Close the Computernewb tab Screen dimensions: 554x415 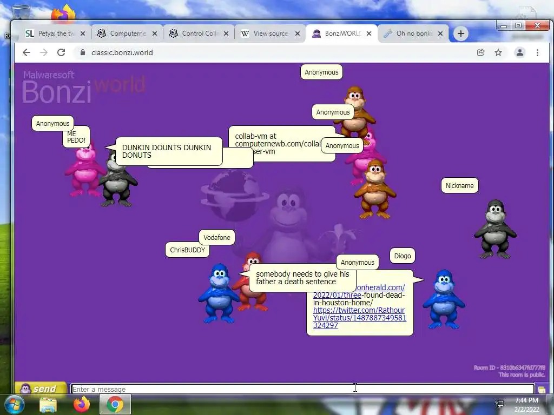154,34
